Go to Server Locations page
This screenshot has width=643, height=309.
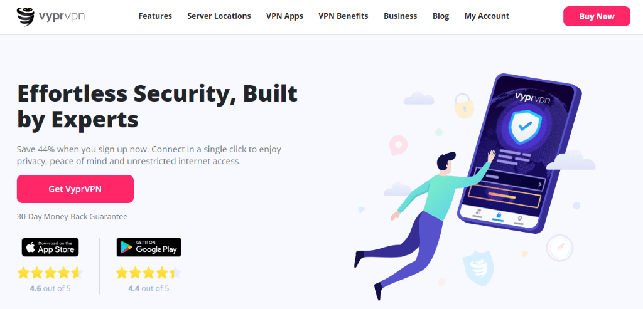pyautogui.click(x=219, y=16)
